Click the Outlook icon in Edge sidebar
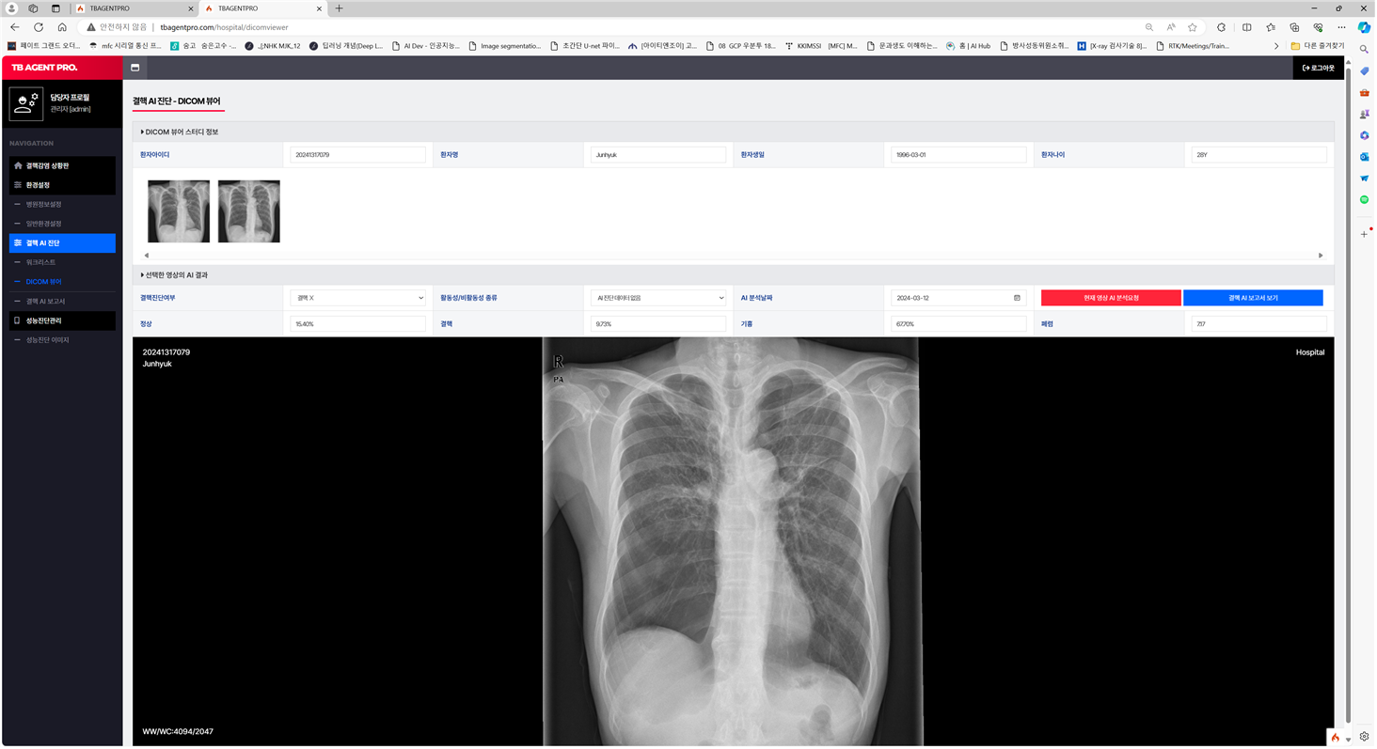The width and height of the screenshot is (1377, 749). click(1364, 157)
